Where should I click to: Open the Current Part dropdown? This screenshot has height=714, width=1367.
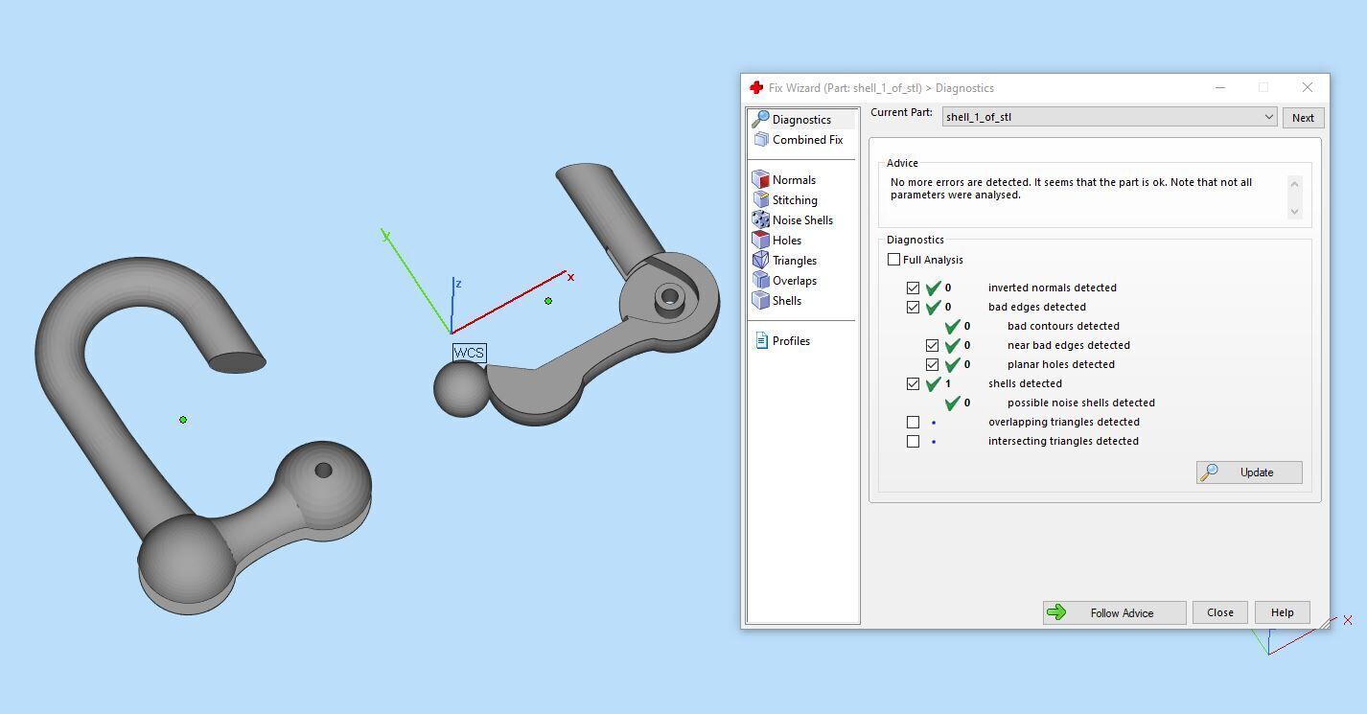pos(1110,117)
